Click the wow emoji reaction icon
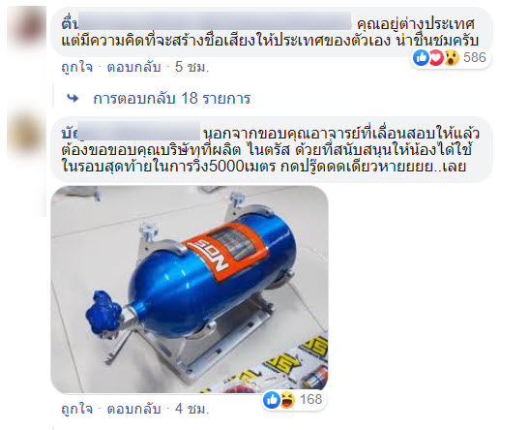 (452, 58)
